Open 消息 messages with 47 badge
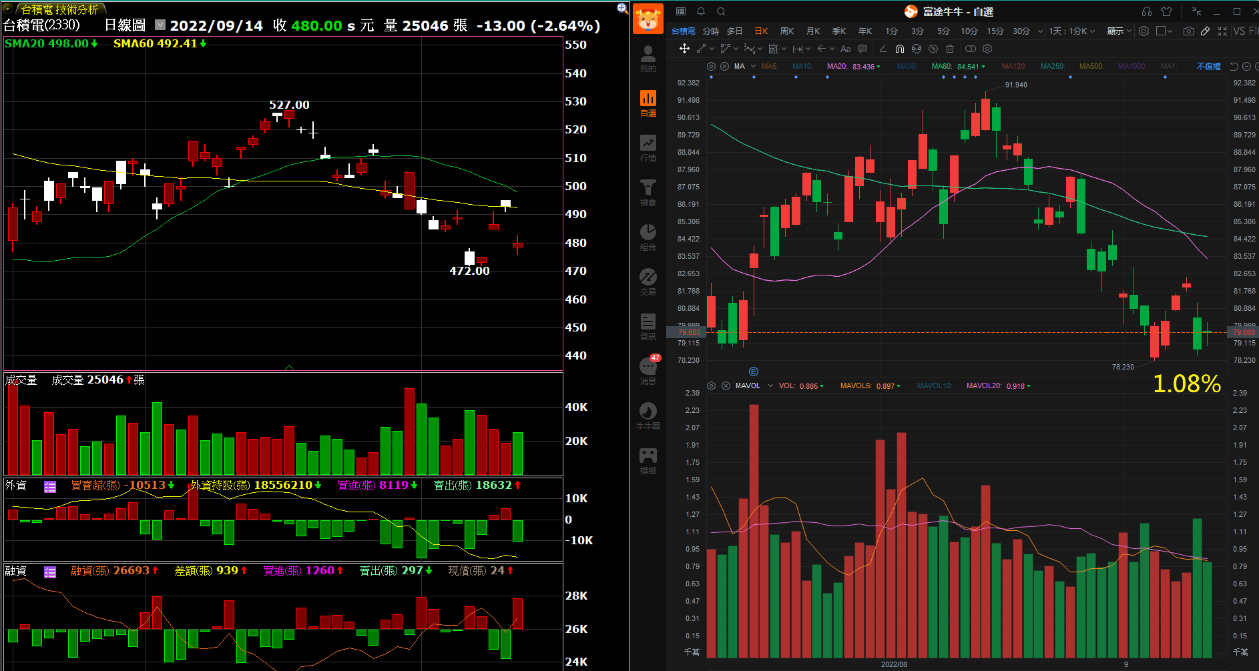 pos(648,370)
